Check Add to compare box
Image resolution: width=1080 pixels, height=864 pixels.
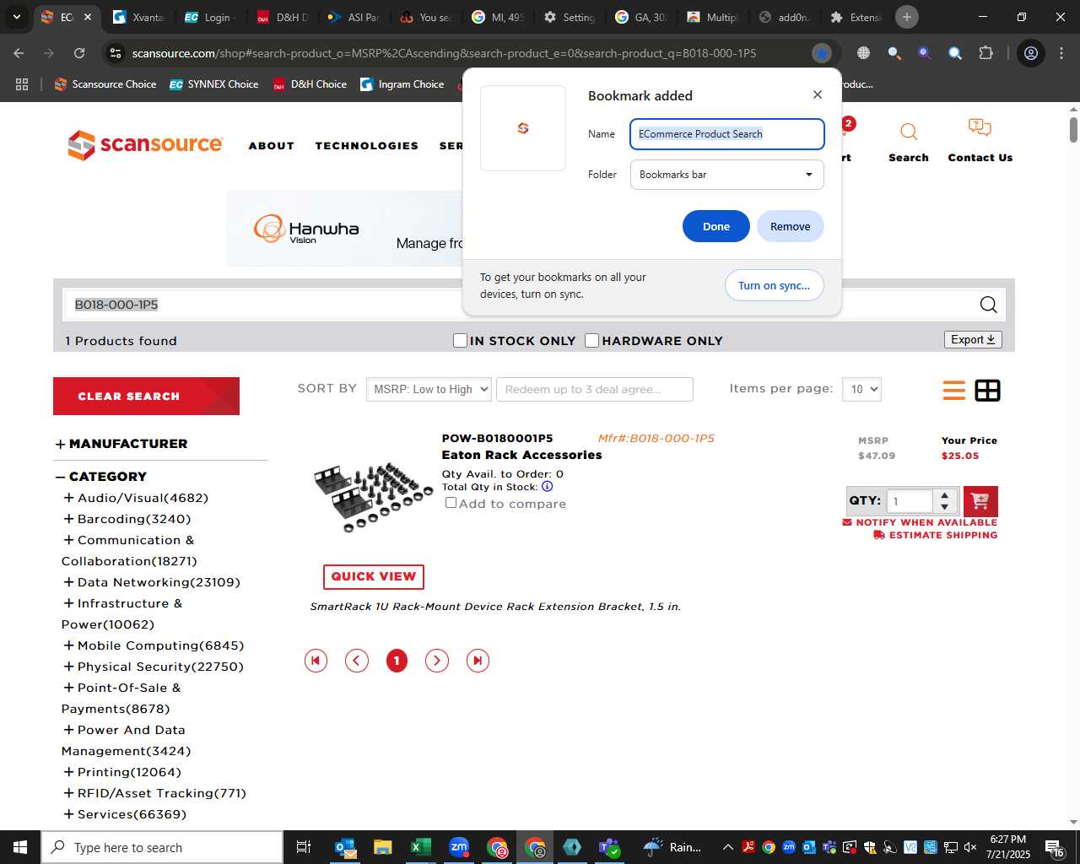[x=451, y=502]
